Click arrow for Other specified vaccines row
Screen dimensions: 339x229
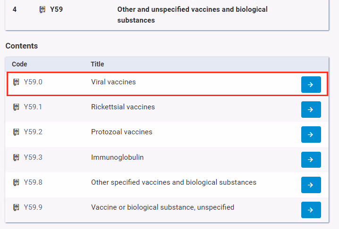311,185
